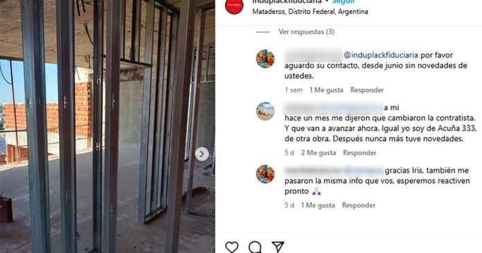View '2 Me gusta' likes list
The height and width of the screenshot is (253, 482).
(319, 152)
